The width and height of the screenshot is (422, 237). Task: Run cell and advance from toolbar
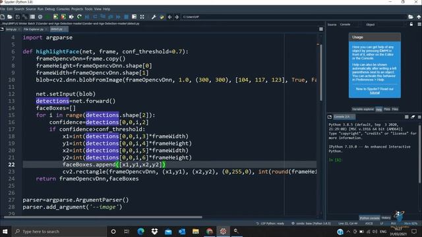63,16
